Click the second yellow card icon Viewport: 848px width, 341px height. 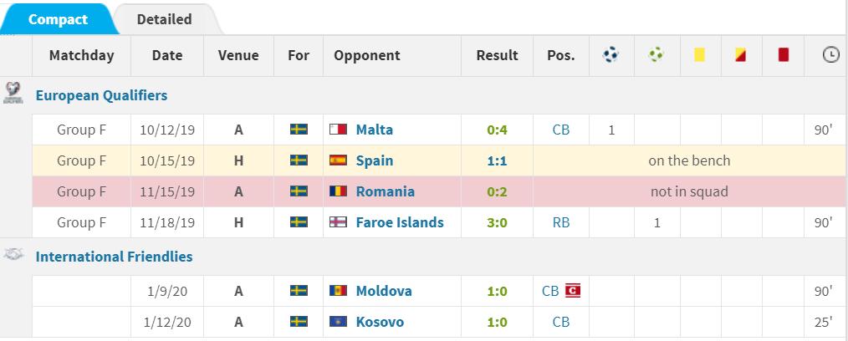[x=740, y=55]
